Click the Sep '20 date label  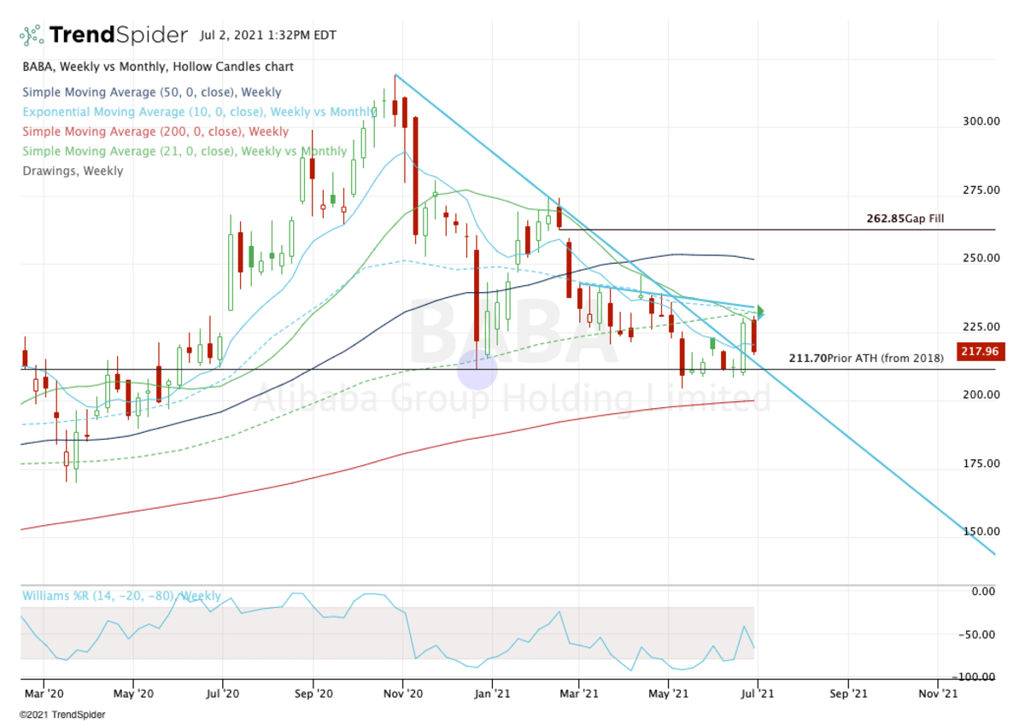click(313, 694)
